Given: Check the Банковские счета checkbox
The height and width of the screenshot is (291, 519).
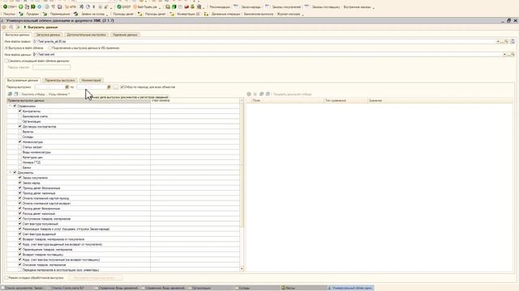Looking at the screenshot, I should click(x=19, y=116).
